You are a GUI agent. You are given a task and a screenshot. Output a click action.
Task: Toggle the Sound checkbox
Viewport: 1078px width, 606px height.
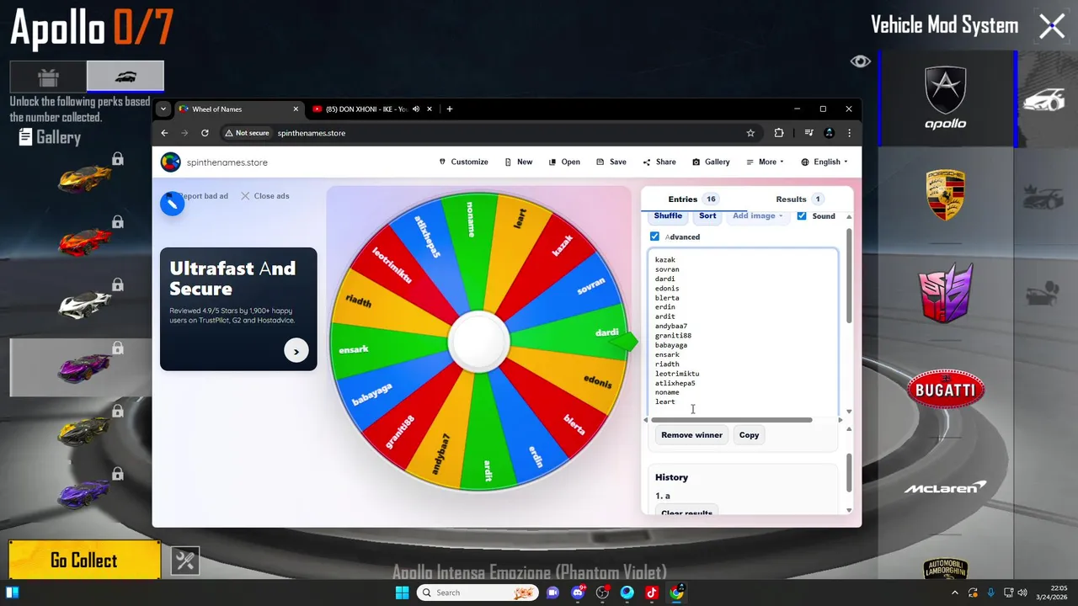pos(802,216)
